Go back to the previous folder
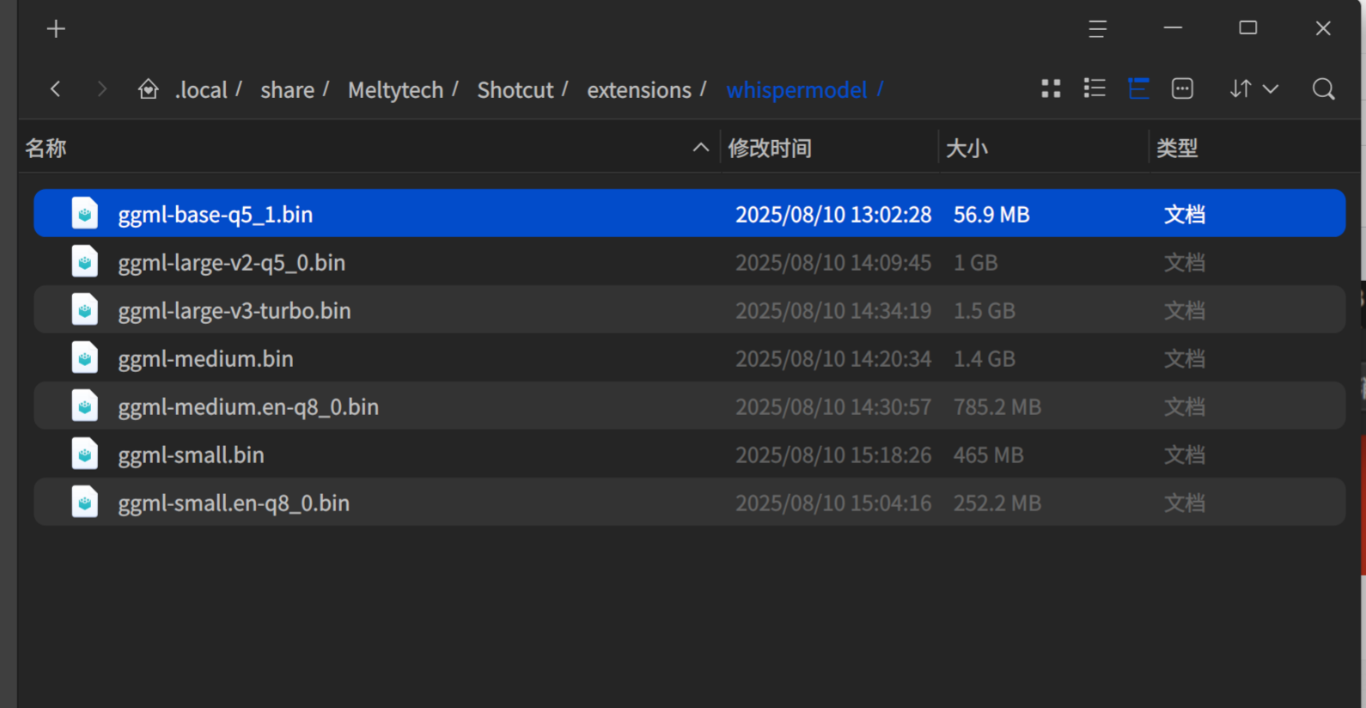 click(x=56, y=88)
